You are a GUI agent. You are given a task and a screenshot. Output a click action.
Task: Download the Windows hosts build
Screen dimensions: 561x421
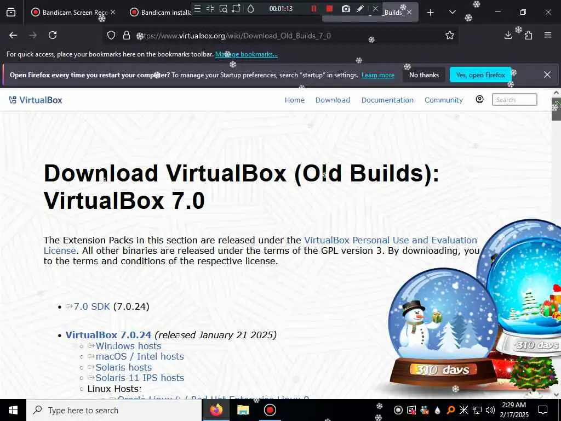pyautogui.click(x=128, y=346)
